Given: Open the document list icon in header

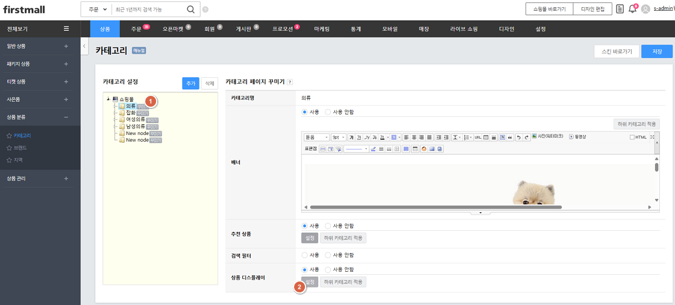Looking at the screenshot, I should click(x=620, y=9).
